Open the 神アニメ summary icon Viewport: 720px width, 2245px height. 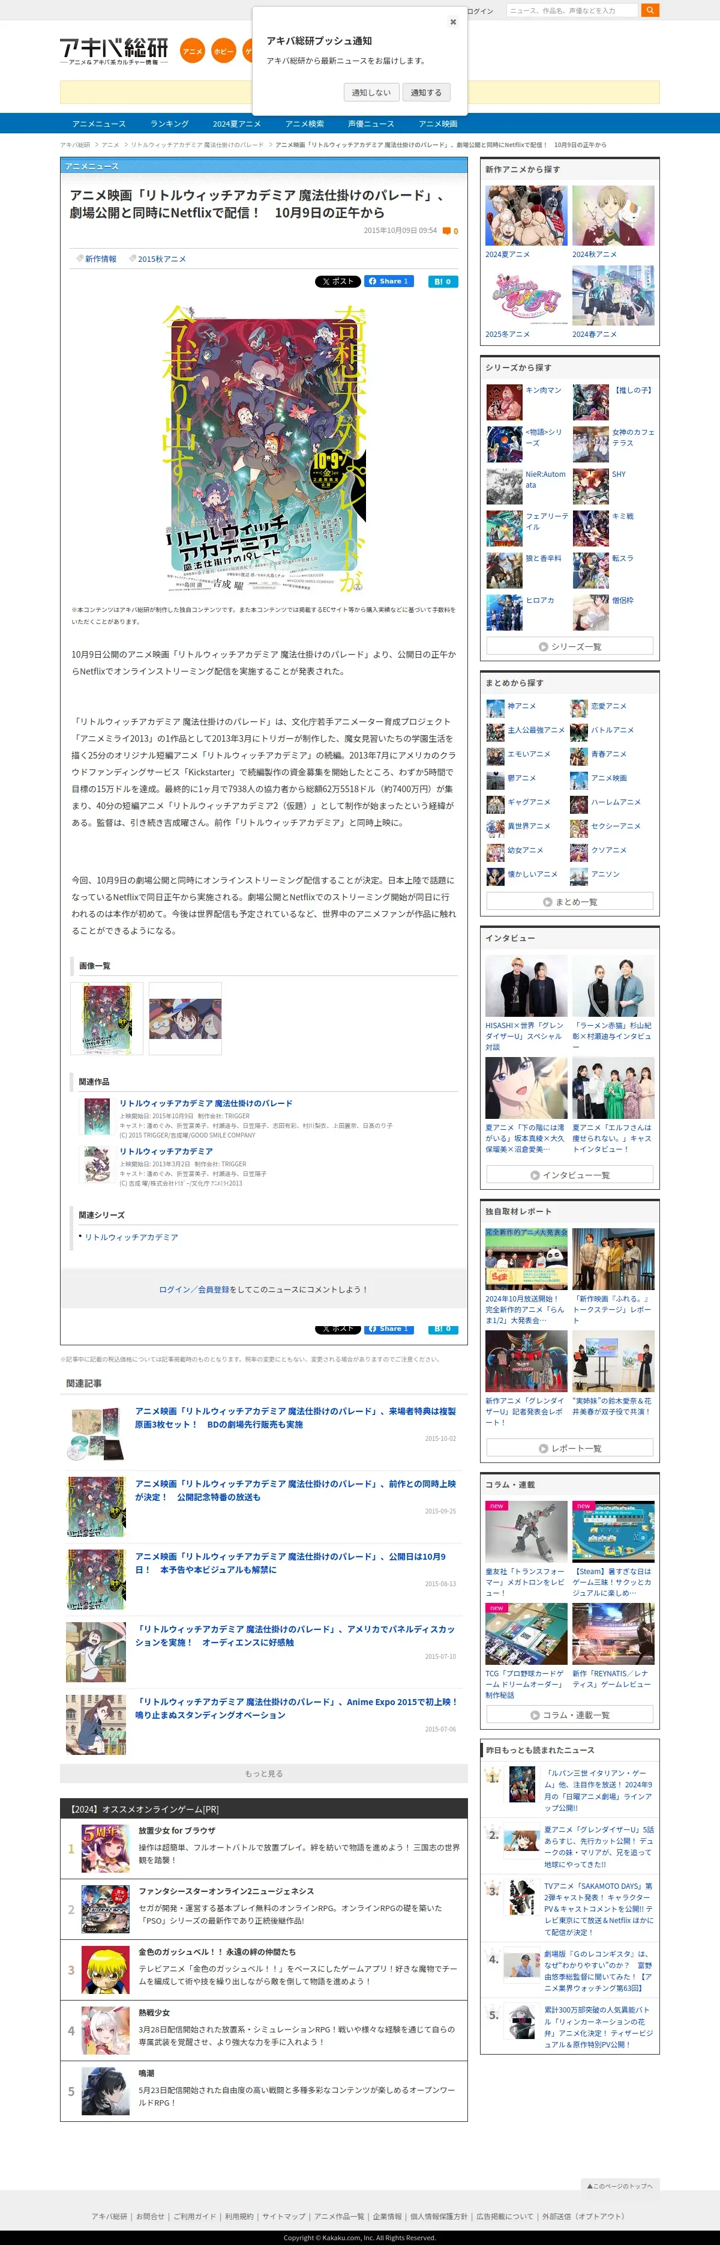click(x=494, y=707)
